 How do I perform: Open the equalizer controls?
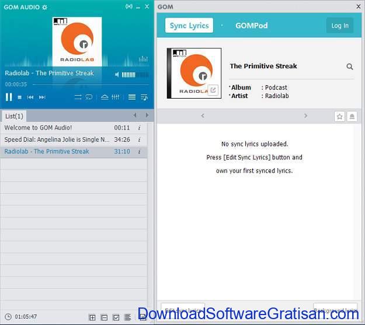click(x=116, y=97)
